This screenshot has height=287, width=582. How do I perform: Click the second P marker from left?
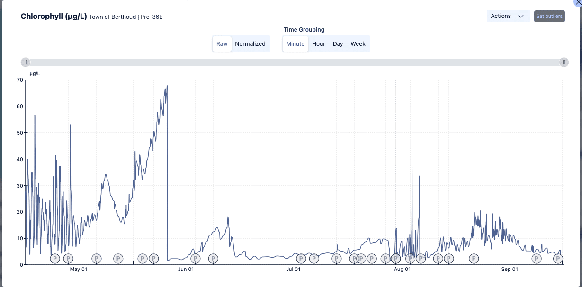[68, 258]
